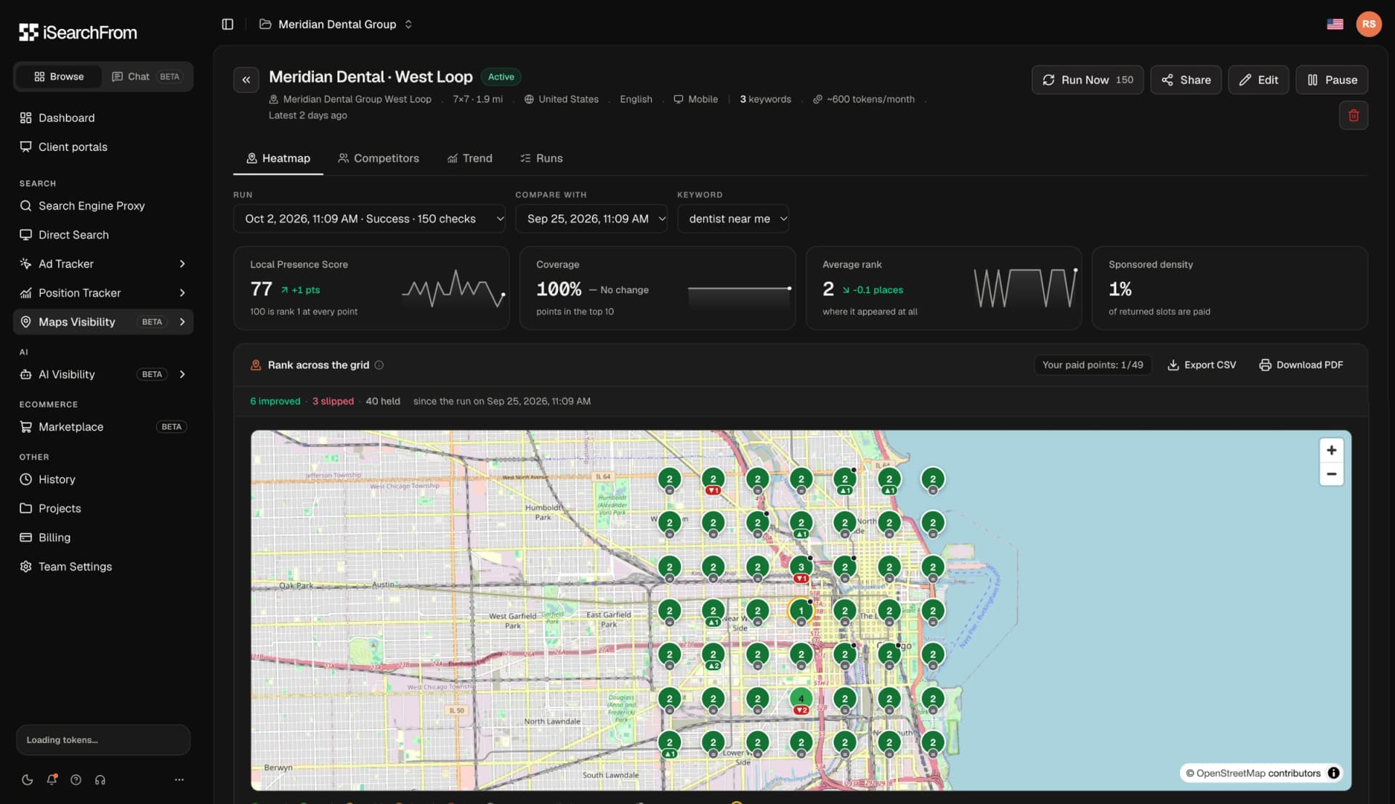This screenshot has height=804, width=1395.
Task: Zoom out on the map
Action: (x=1331, y=474)
